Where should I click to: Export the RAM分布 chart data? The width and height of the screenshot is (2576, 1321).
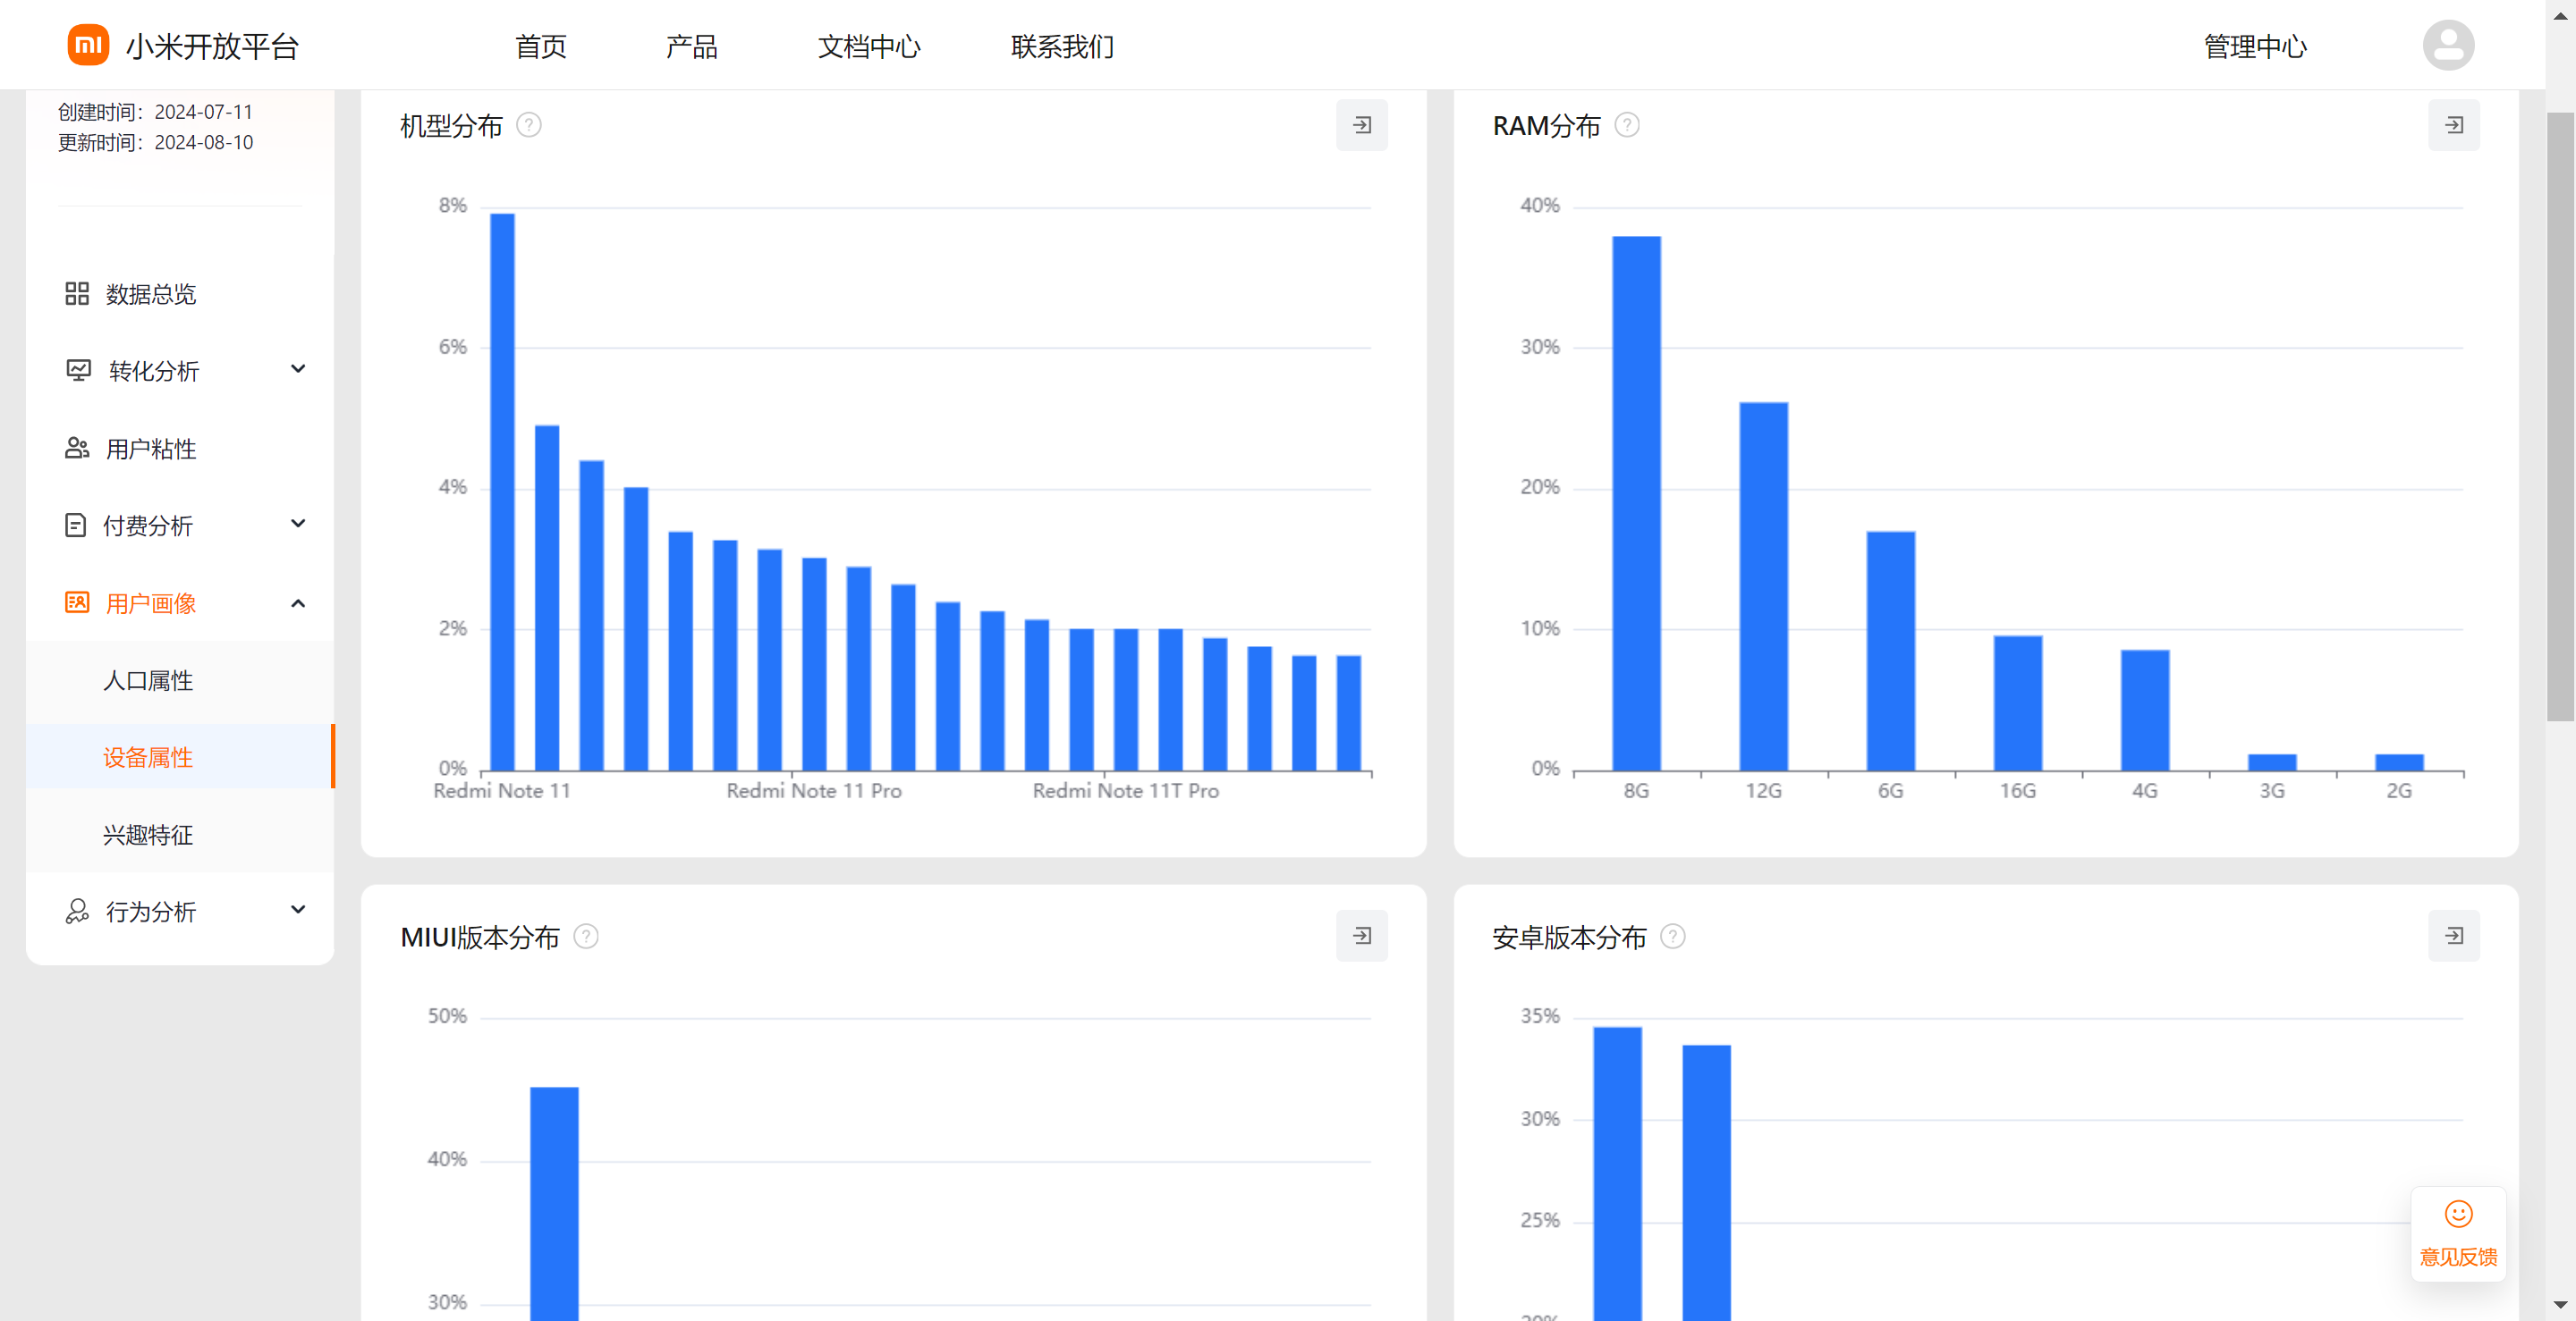coord(2454,125)
